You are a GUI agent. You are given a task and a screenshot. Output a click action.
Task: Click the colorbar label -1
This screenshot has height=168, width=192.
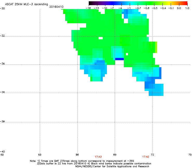(x=129, y=8)
